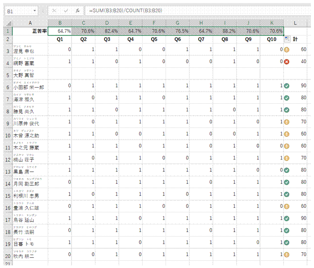Image resolution: width=314 pixels, height=268 pixels.
Task: Select the name cell 小田部 栄一郎
Action: (x=30, y=86)
